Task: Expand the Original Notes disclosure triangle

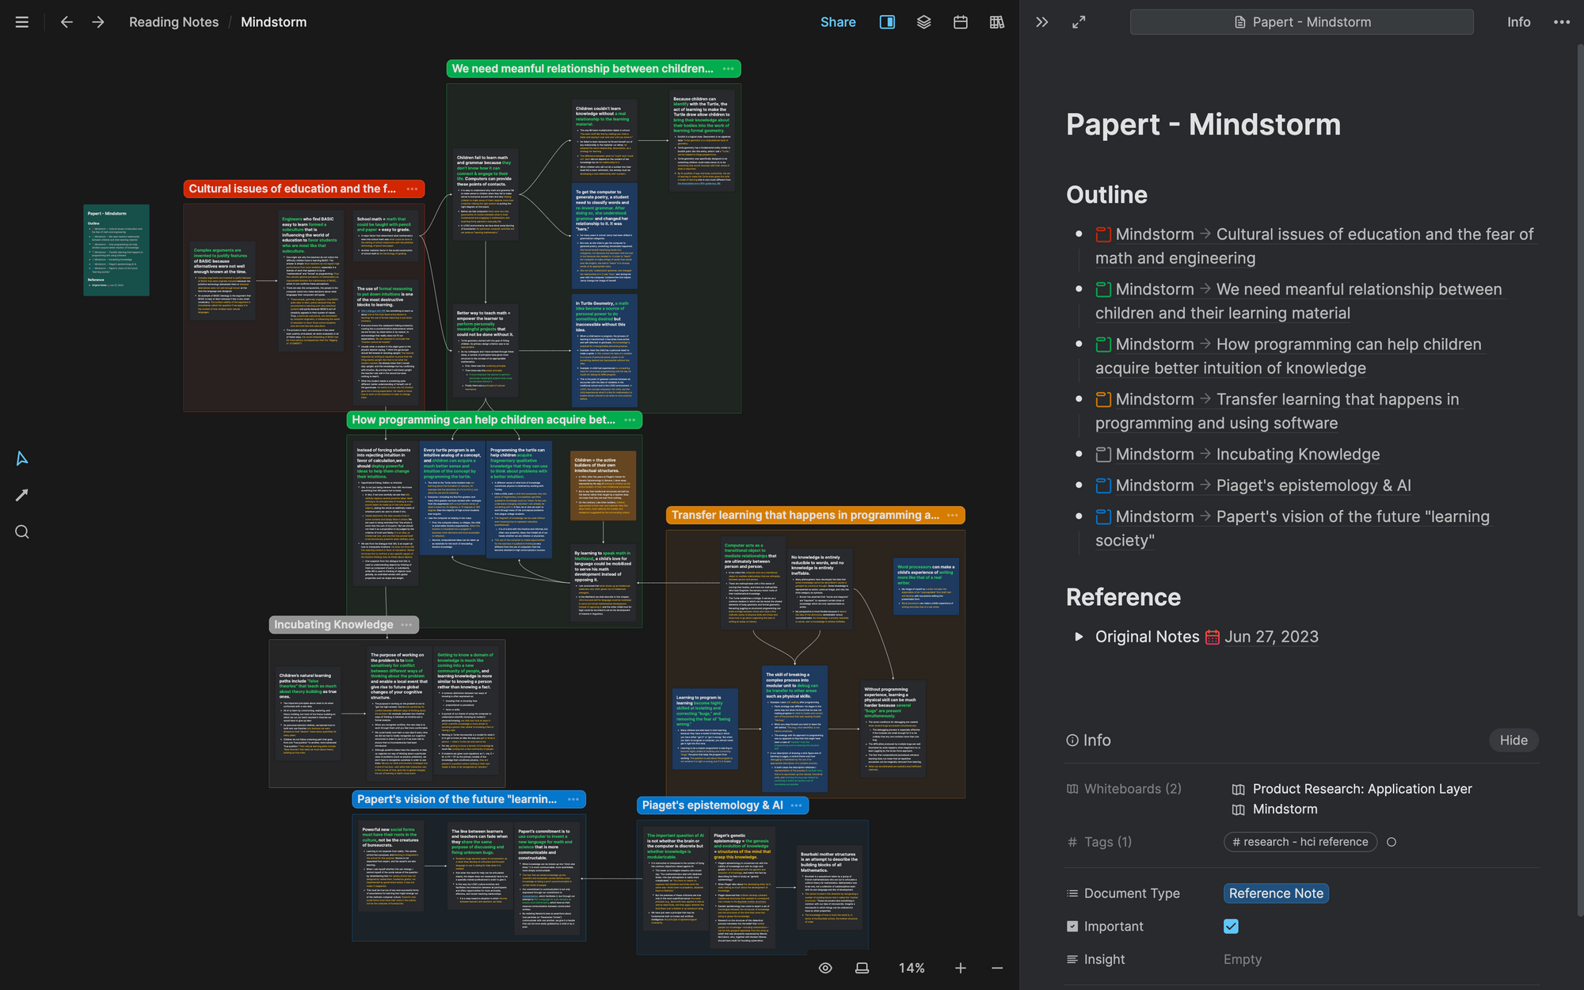Action: click(1078, 637)
